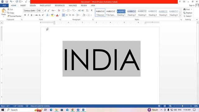Apply strikethrough to the text
The width and height of the screenshot is (199, 112).
[x=37, y=15]
